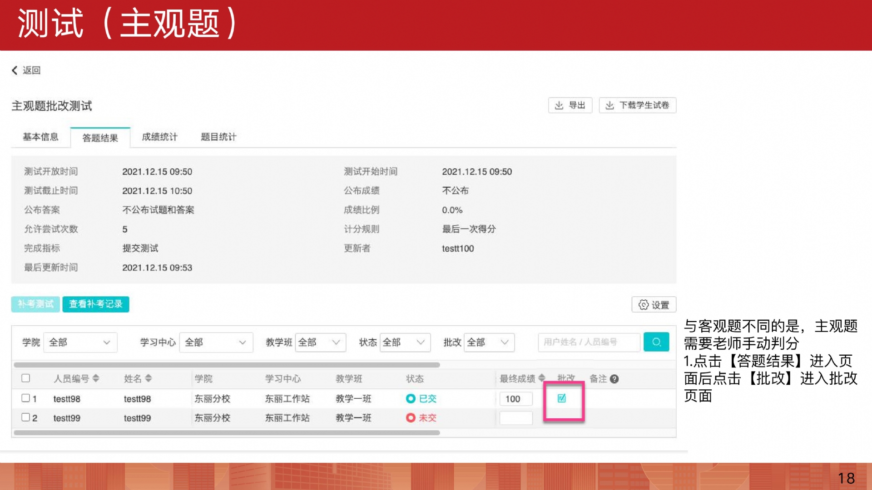The width and height of the screenshot is (872, 490).
Task: Check the checkbox for row 1 testt98
Action: 26,398
